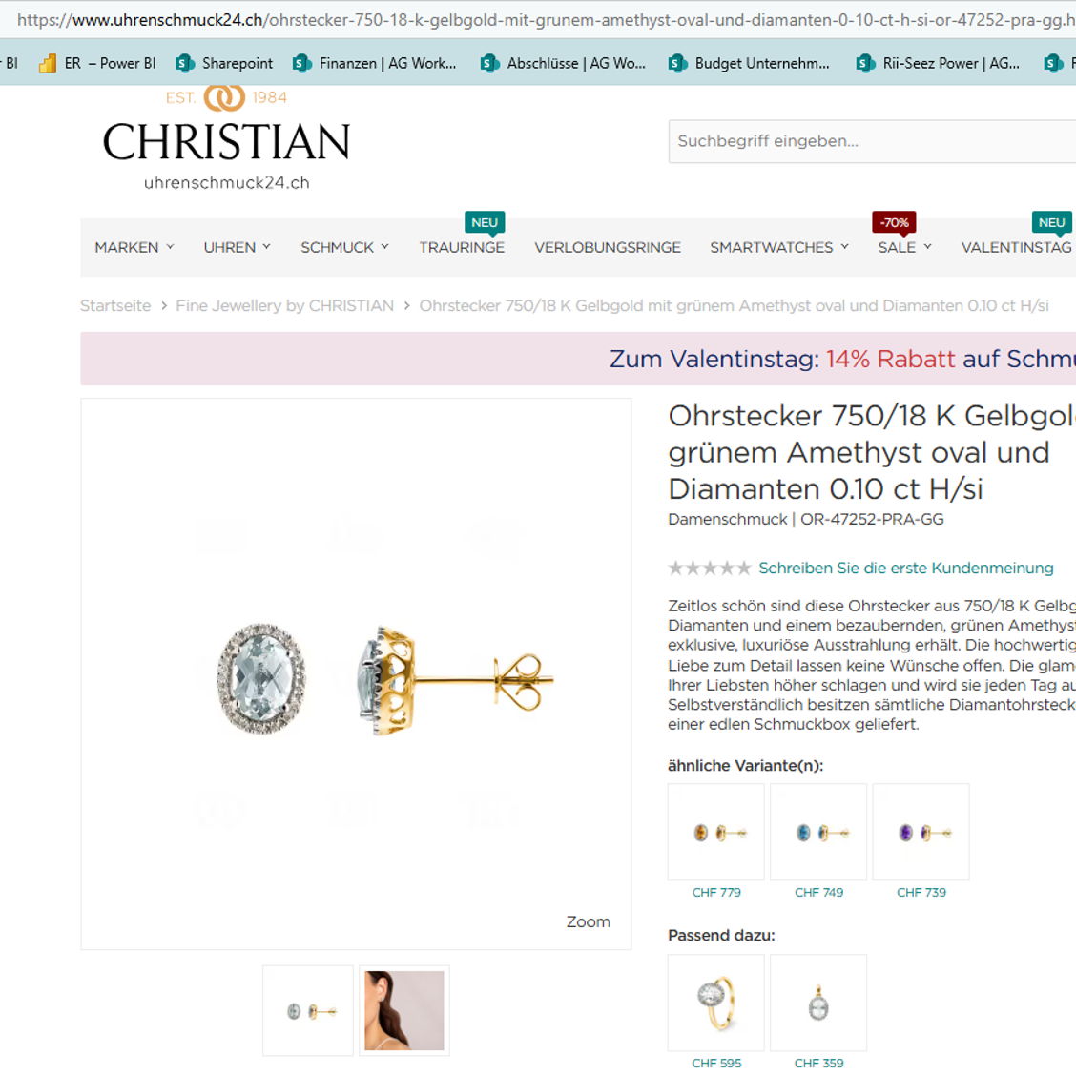Screen dimensions: 1076x1076
Task: Open the Rii-Seez Power | AG bookmark
Action: [x=938, y=63]
